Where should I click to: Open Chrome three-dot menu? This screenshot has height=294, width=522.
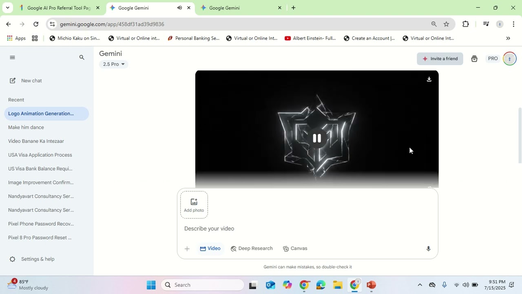click(513, 24)
